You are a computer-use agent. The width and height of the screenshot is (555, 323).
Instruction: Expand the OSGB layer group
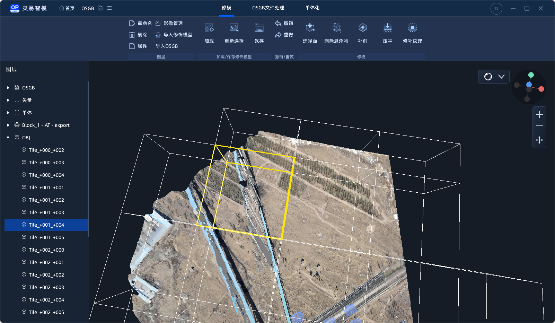[x=8, y=88]
